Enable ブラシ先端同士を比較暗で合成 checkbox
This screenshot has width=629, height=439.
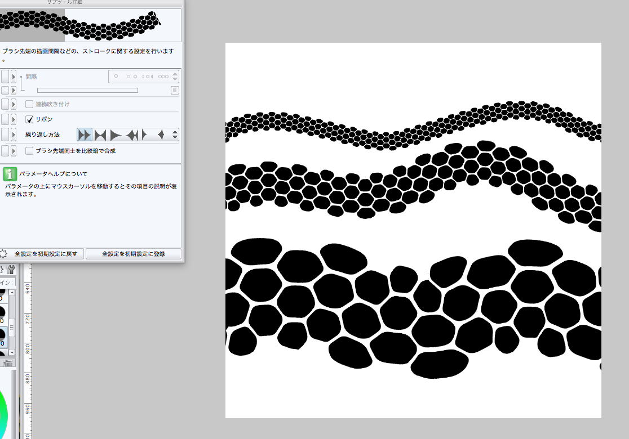pos(30,151)
